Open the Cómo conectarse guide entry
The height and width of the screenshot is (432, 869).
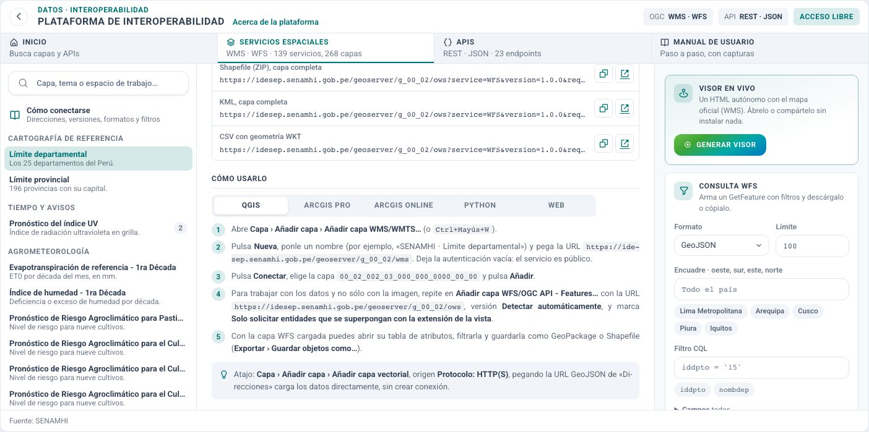[98, 115]
